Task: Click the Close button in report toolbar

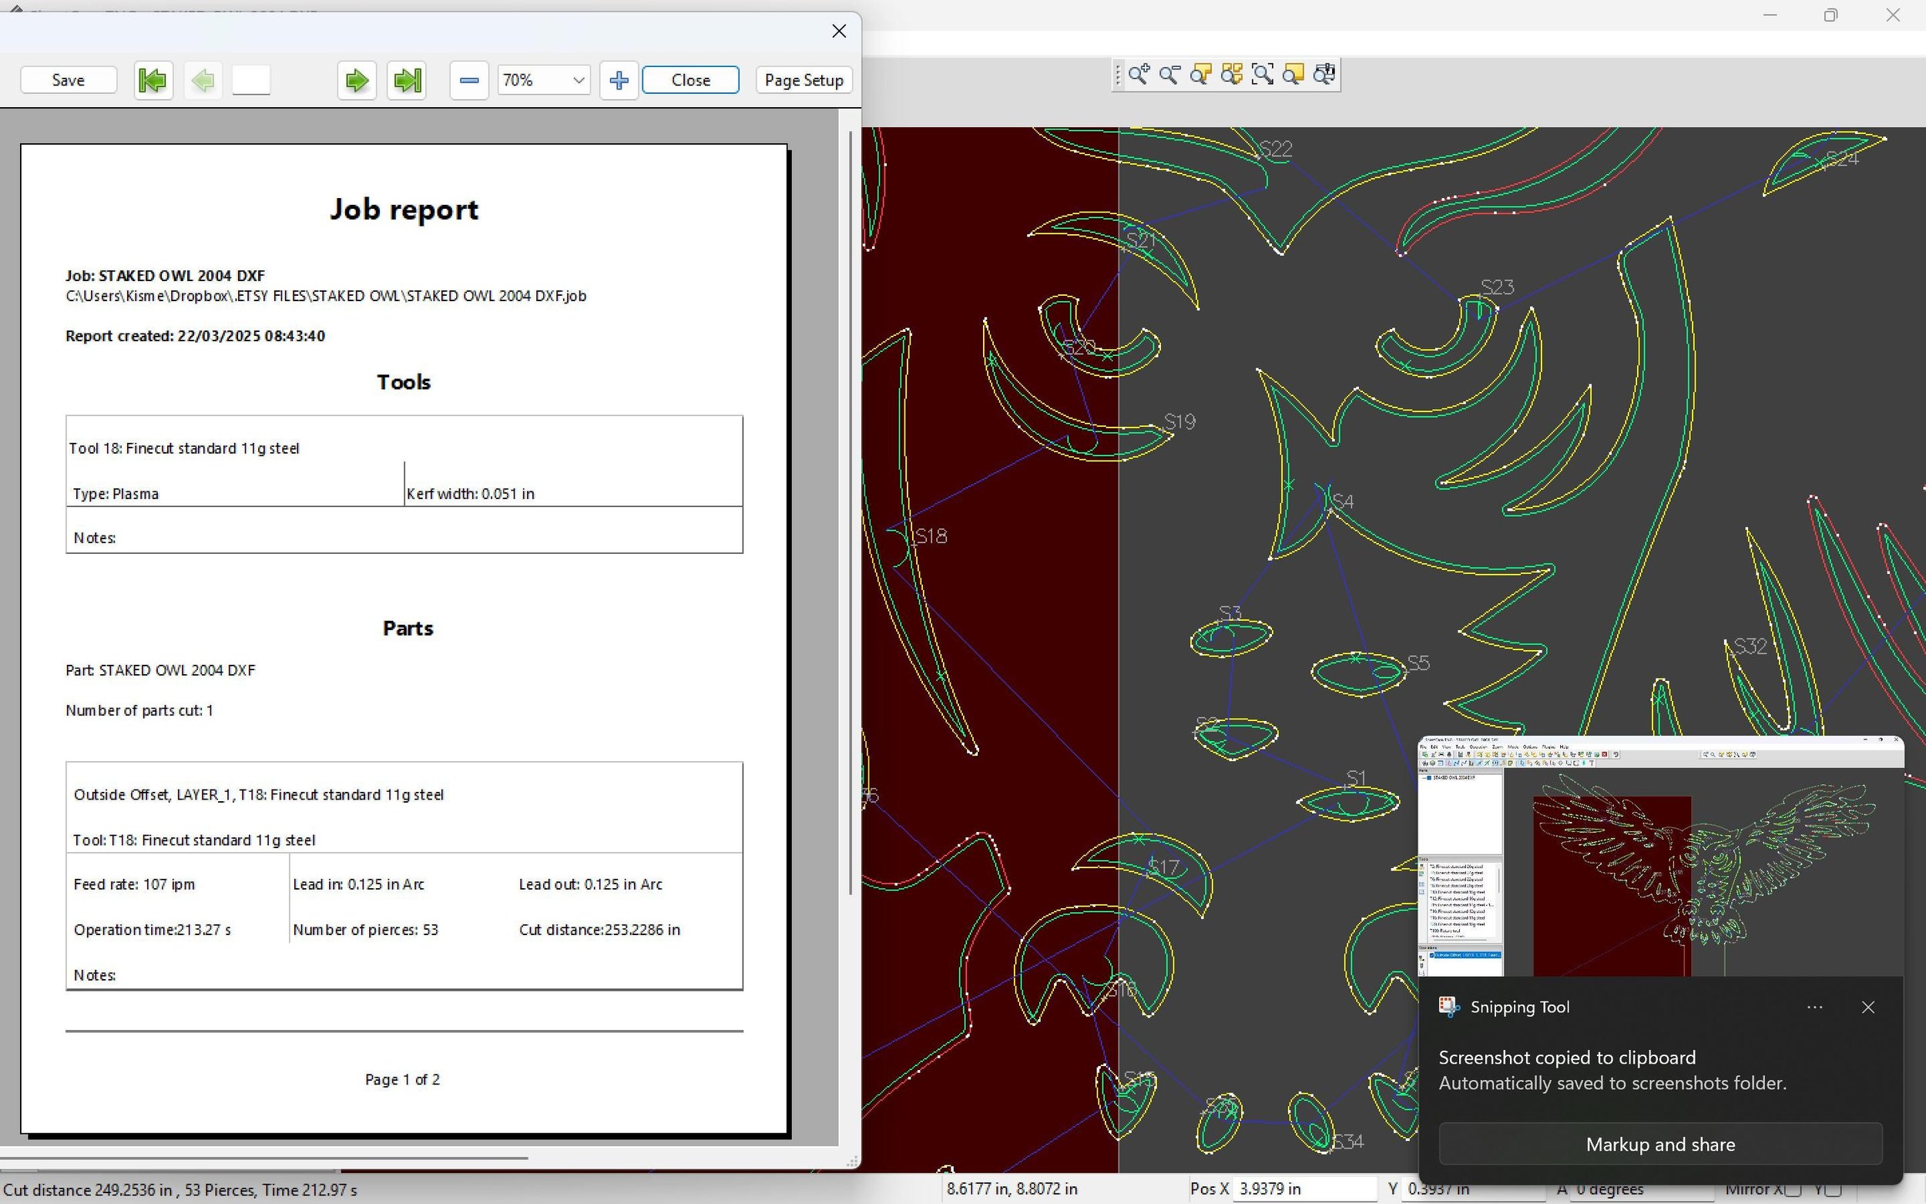Action: [x=690, y=79]
